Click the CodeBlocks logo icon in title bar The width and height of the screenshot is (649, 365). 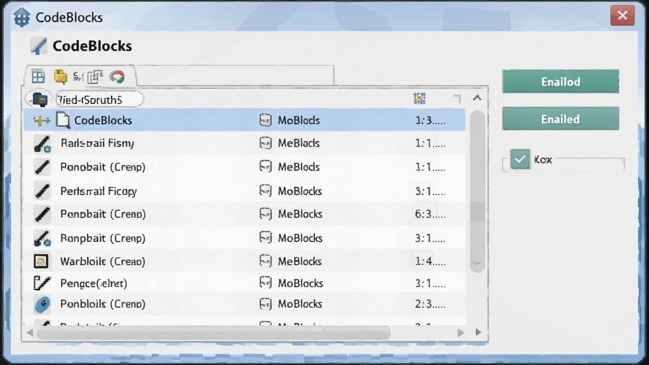tap(22, 17)
